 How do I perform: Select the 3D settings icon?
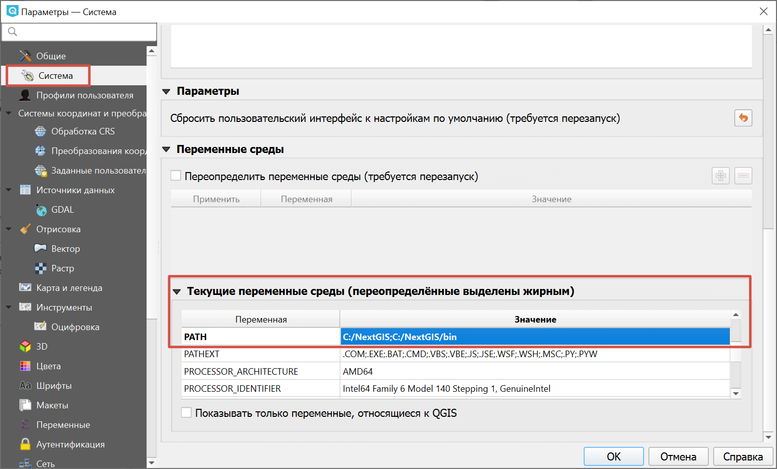click(25, 346)
